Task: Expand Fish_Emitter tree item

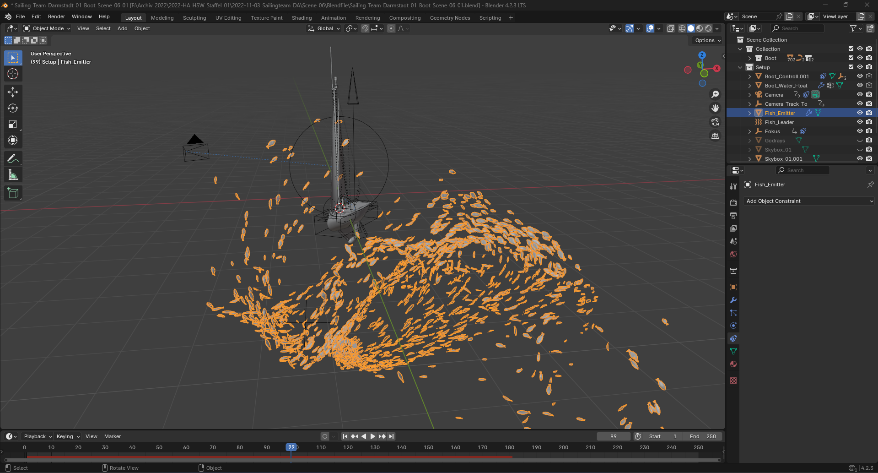Action: tap(749, 113)
